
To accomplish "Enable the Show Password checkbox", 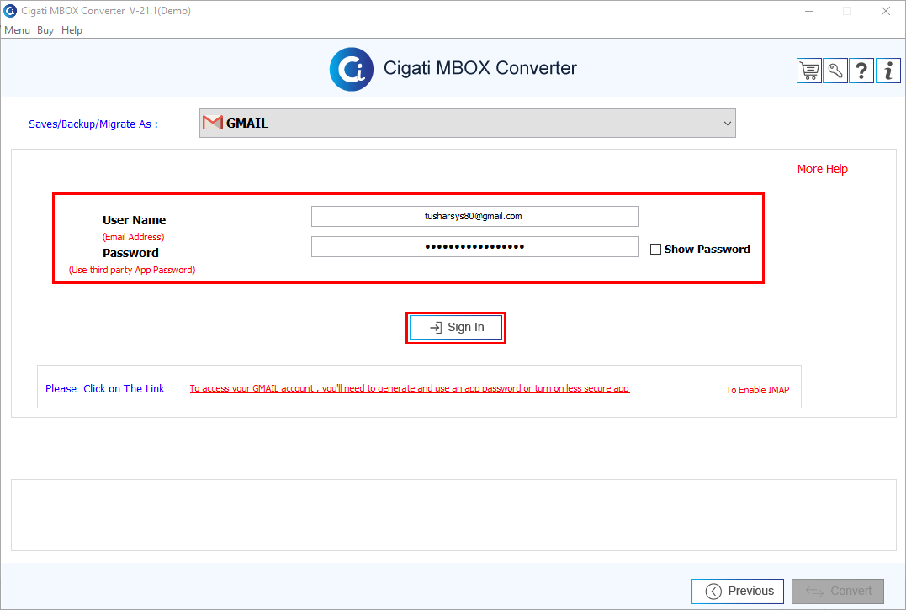I will pyautogui.click(x=655, y=250).
